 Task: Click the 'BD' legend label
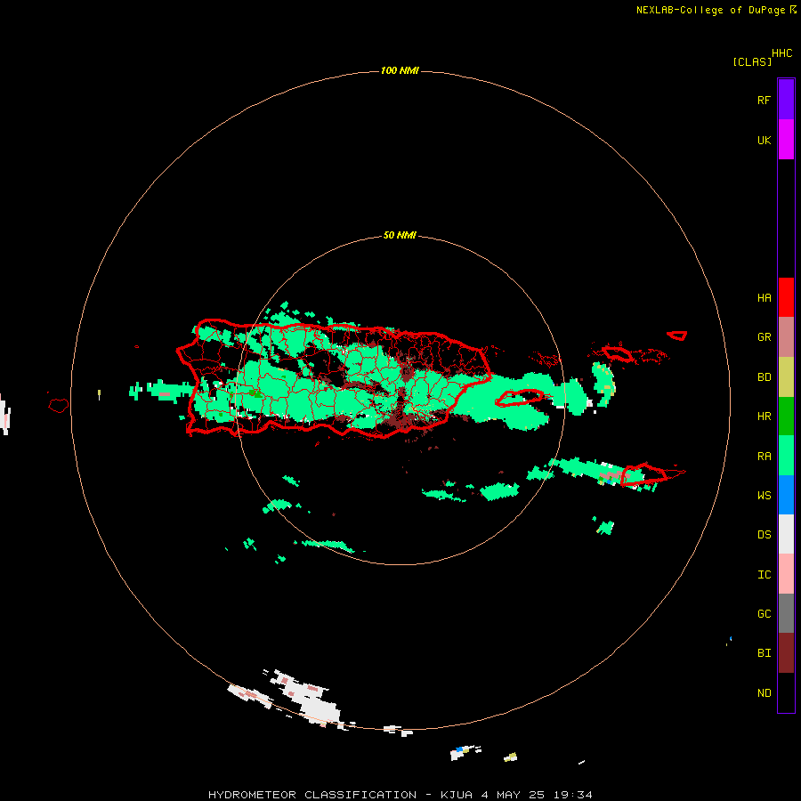coord(764,377)
